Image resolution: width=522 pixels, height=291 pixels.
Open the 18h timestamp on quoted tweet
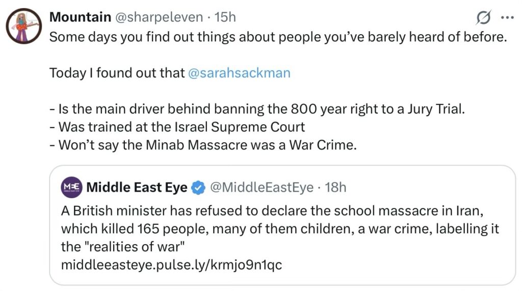[335, 188]
